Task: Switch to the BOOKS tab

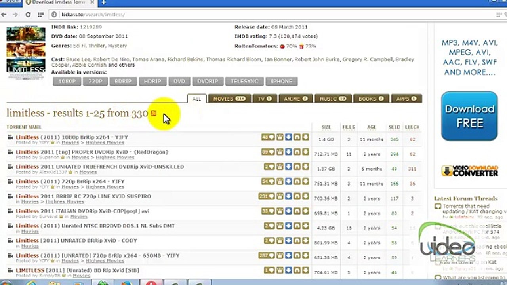Action: (x=371, y=99)
